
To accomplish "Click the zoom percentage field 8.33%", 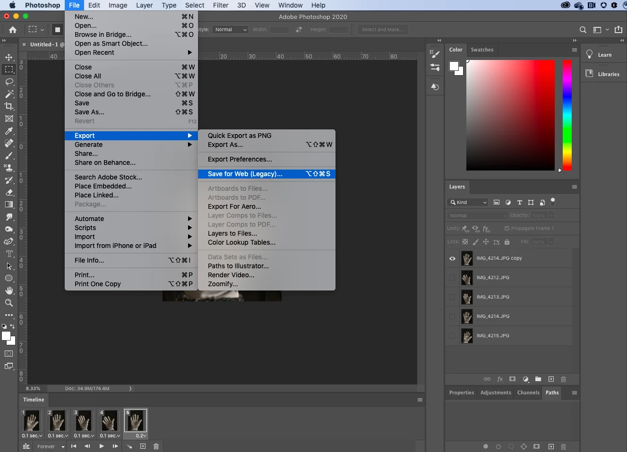I will click(x=33, y=388).
